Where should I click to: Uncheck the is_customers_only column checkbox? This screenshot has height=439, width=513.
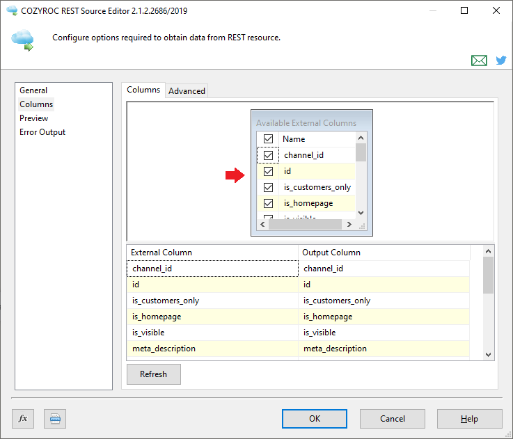[268, 187]
